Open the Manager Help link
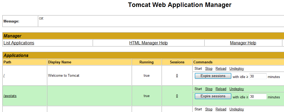Screen dimensions: 284x112 click(x=243, y=43)
